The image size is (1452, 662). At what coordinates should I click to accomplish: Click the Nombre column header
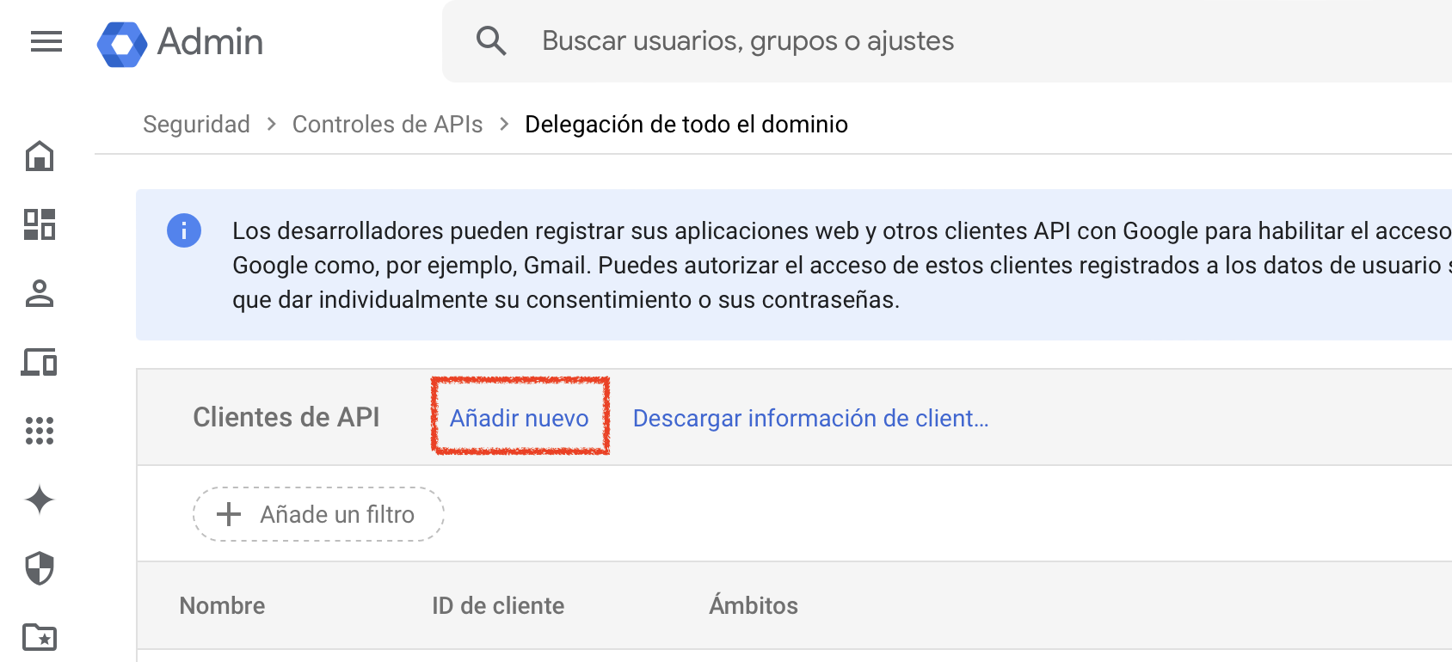point(222,605)
